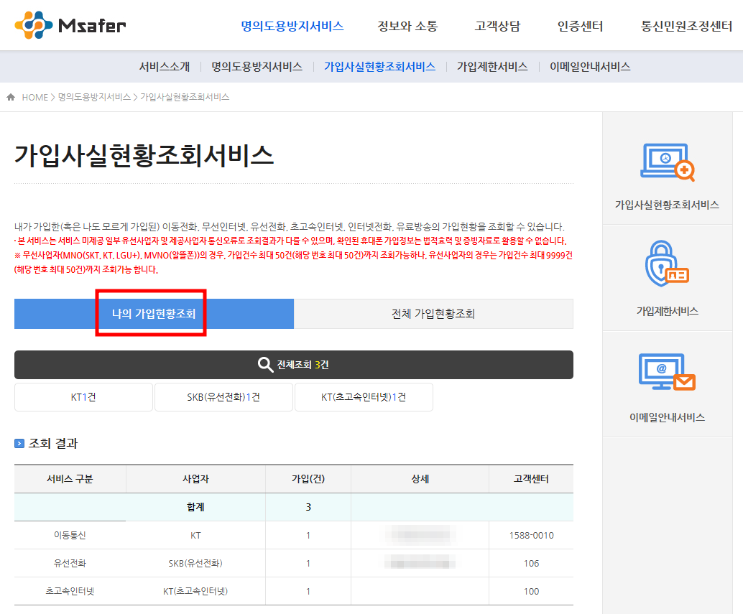The image size is (743, 614).
Task: Click the Msafer logo
Action: (70, 25)
